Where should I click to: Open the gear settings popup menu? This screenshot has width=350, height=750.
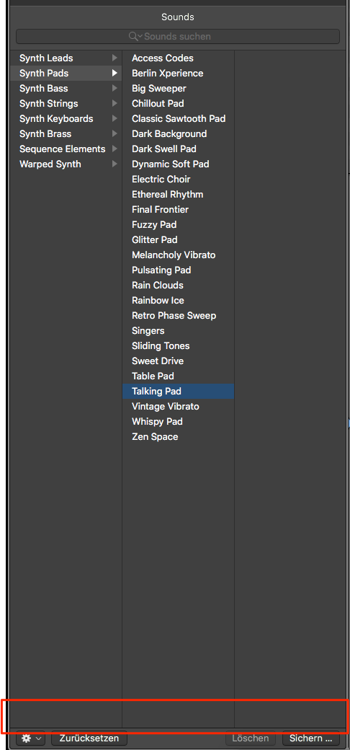31,738
